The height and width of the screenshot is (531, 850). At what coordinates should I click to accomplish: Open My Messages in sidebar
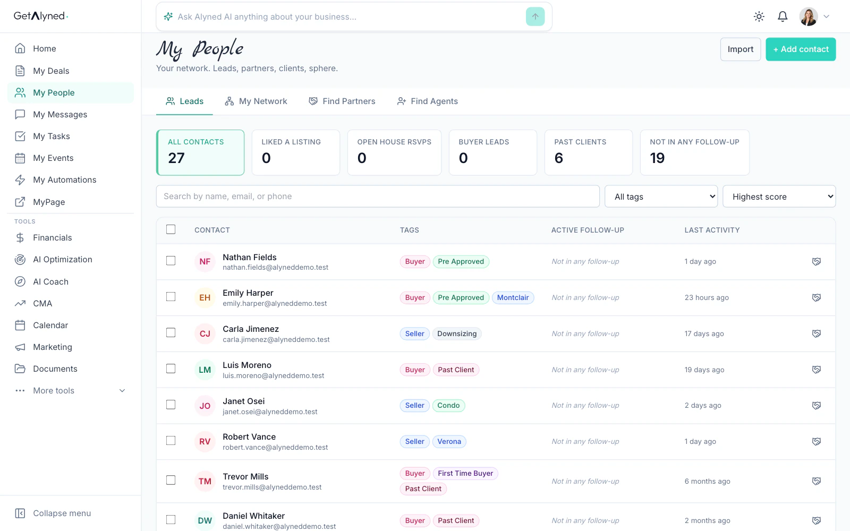click(71, 114)
